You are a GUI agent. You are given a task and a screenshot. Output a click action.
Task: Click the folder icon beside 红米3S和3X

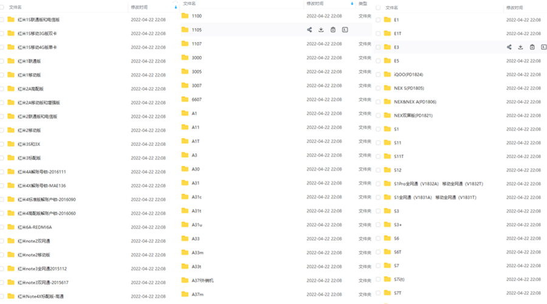point(11,144)
